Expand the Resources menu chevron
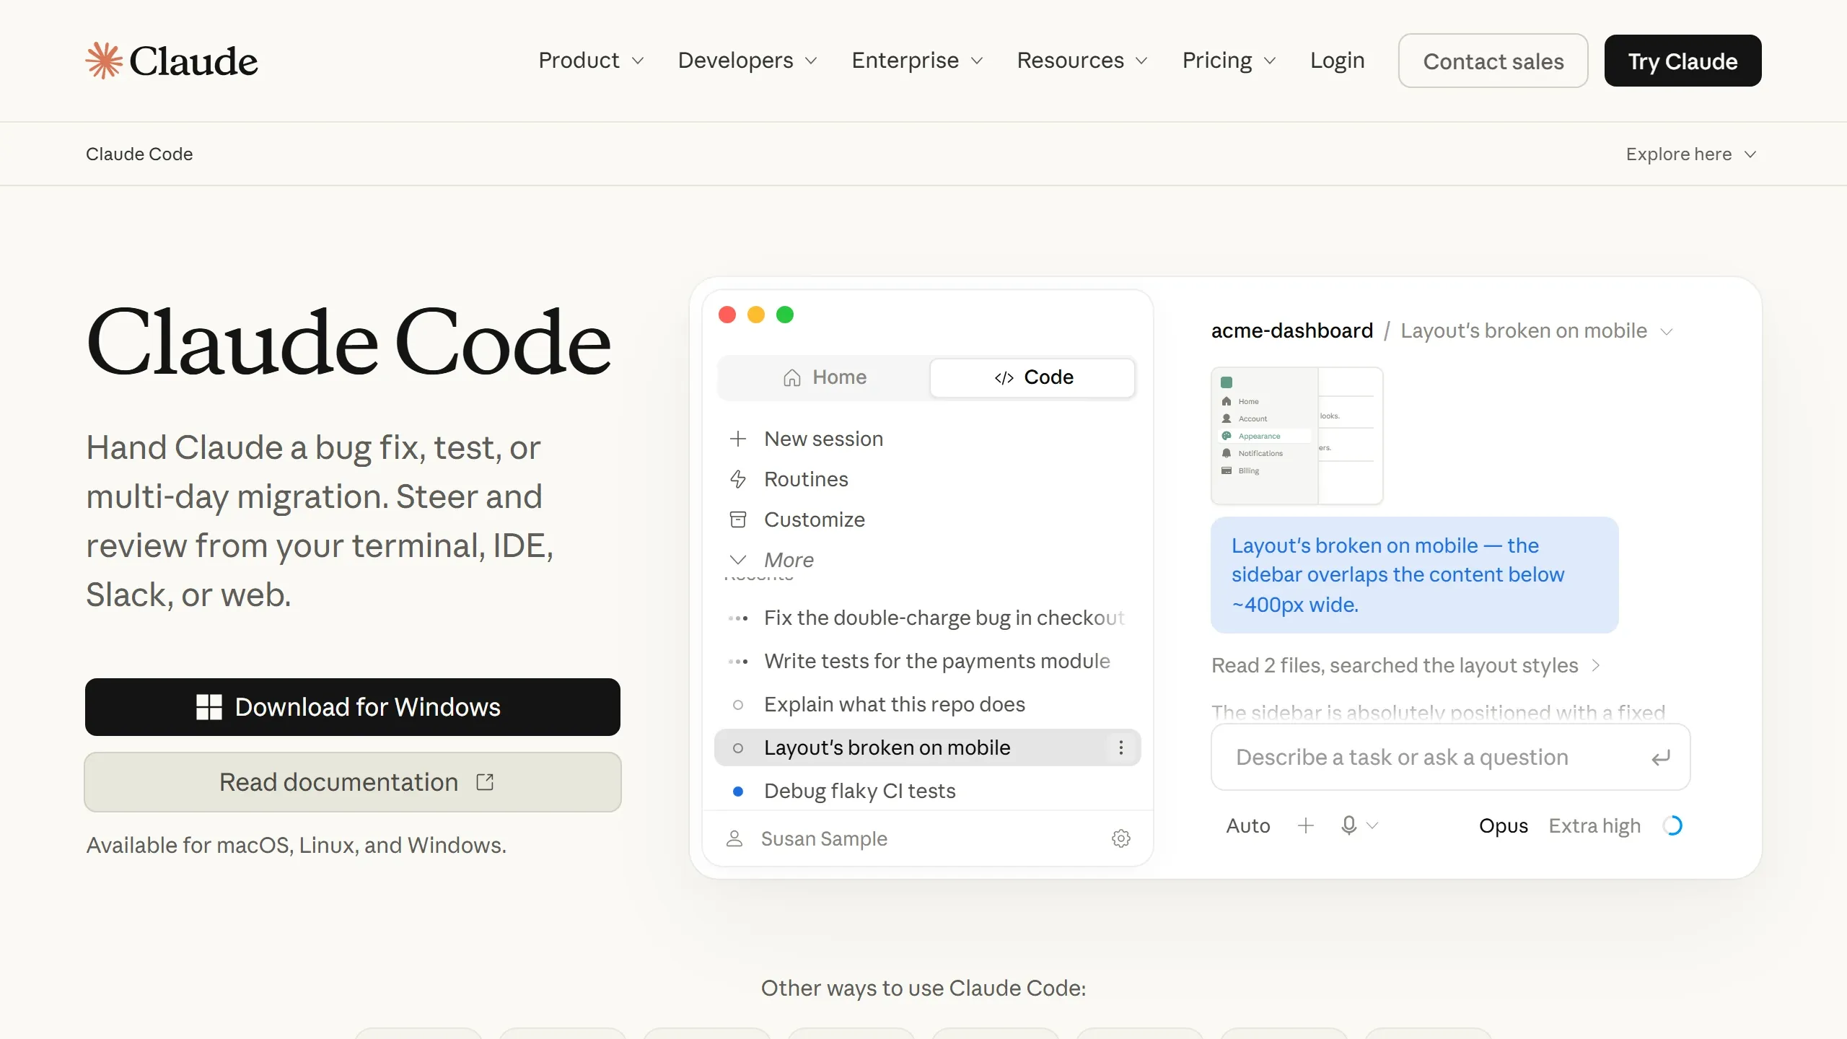1847x1039 pixels. click(x=1141, y=61)
